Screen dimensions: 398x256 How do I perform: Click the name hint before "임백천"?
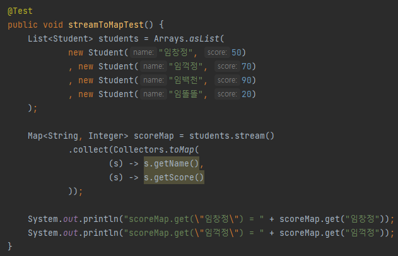pos(153,80)
